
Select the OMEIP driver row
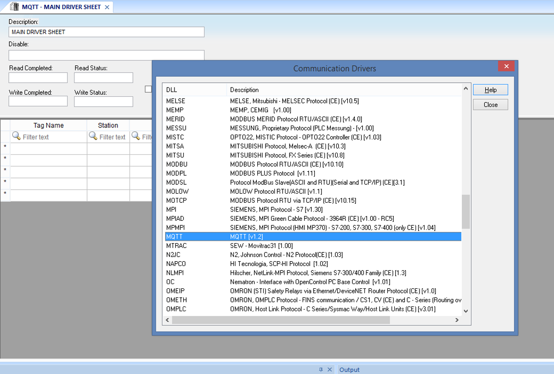[313, 291]
